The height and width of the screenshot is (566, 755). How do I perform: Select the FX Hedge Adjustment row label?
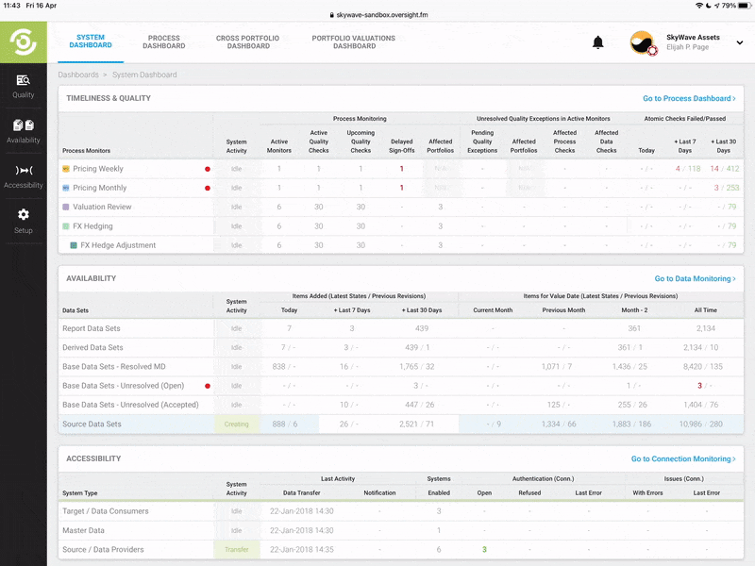(118, 245)
